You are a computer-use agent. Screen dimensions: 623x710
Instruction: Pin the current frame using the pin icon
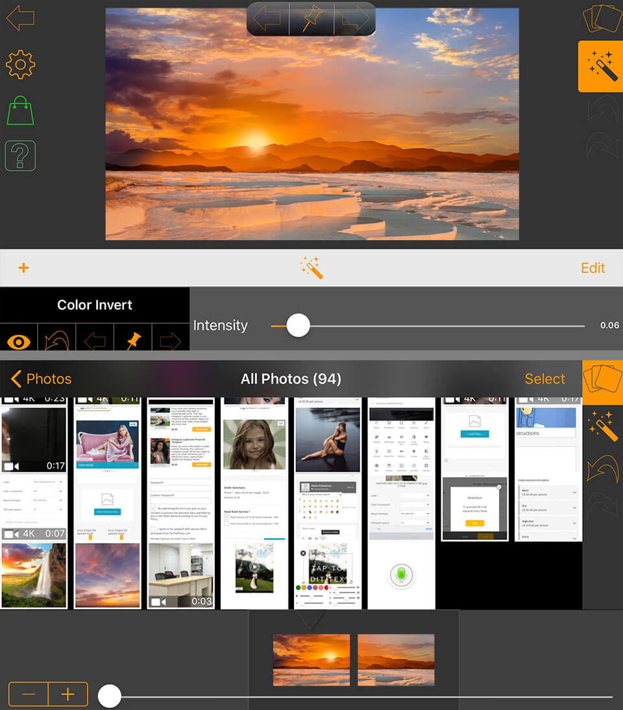[x=311, y=19]
